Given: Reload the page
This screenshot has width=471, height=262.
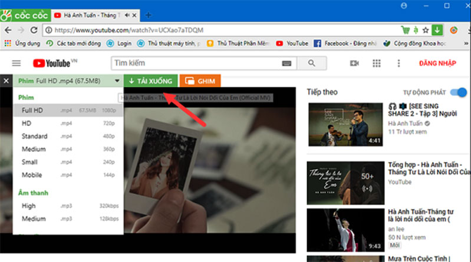Looking at the screenshot, I should click(x=35, y=29).
